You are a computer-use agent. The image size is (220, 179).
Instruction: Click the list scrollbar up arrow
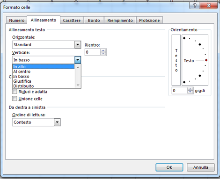(78, 67)
